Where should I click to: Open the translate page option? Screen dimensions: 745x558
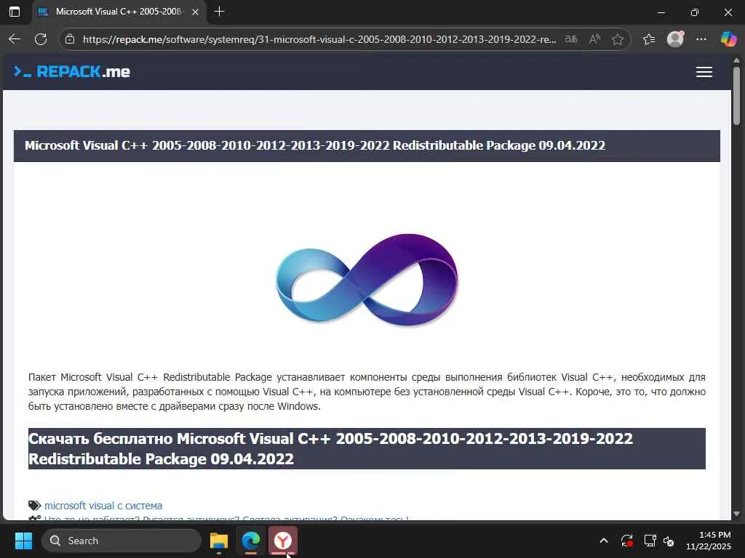point(571,39)
